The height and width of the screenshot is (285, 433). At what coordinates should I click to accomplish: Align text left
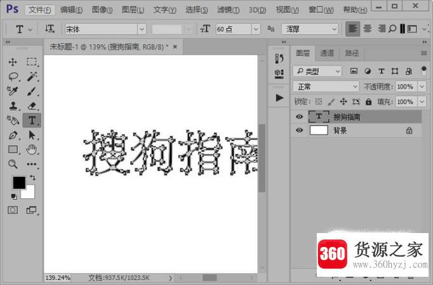click(352, 28)
